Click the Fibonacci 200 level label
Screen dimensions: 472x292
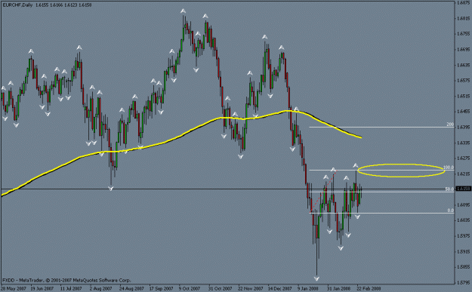[450, 124]
